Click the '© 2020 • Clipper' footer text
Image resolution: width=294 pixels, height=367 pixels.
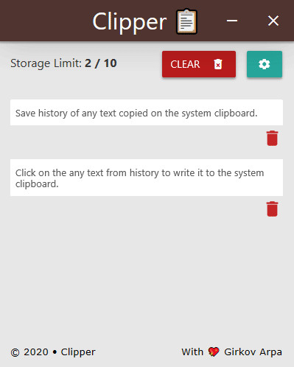point(53,352)
